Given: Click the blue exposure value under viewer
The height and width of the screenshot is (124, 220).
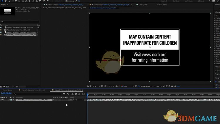Looking at the screenshot, I should point(178,86).
